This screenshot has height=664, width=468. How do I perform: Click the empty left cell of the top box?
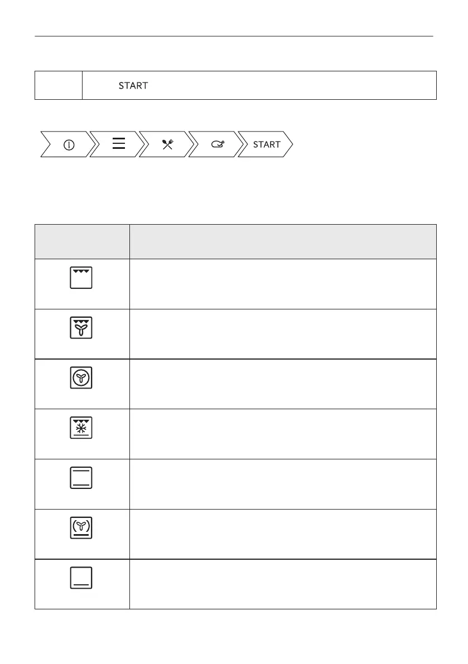59,85
